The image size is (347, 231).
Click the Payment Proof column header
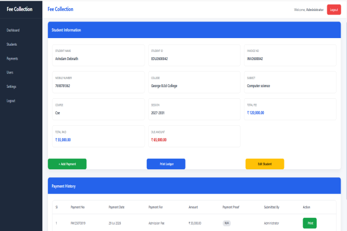click(x=231, y=207)
